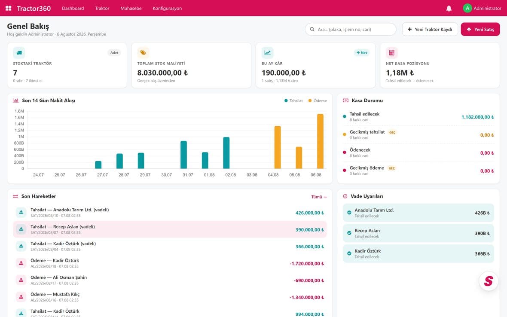Click the -1.340.000,00 ₺ amount
The height and width of the screenshot is (317, 507).
[x=306, y=297]
